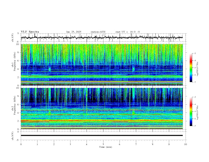This screenshot has height=162, width=209.
Task: Click the upper ch.1 PSD color bar
Action: [191, 67]
